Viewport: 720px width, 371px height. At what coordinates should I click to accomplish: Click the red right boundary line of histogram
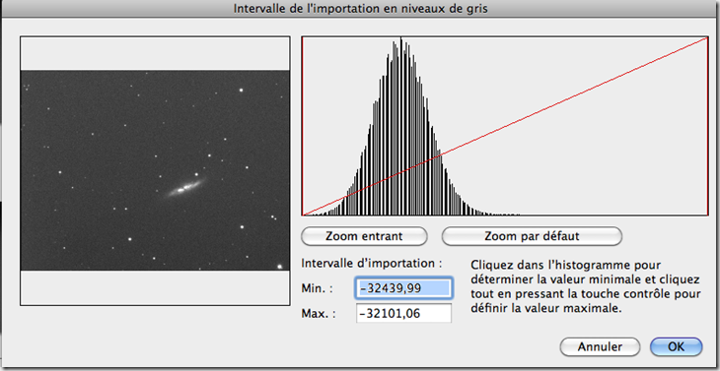click(708, 126)
